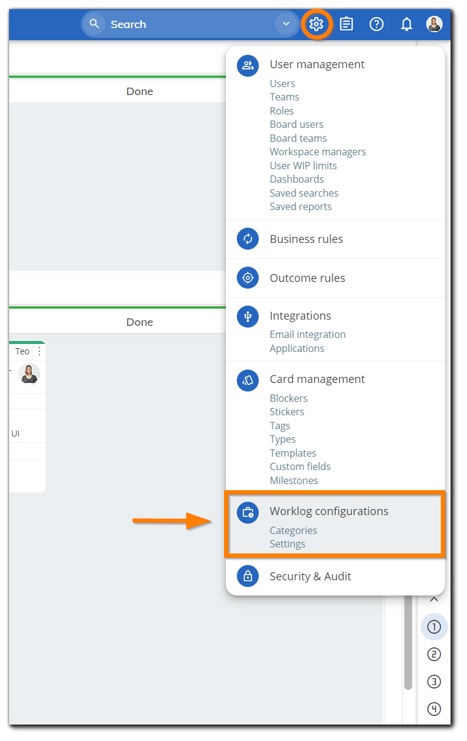This screenshot has width=467, height=741.
Task: Click the Integrations plug icon
Action: point(247,316)
